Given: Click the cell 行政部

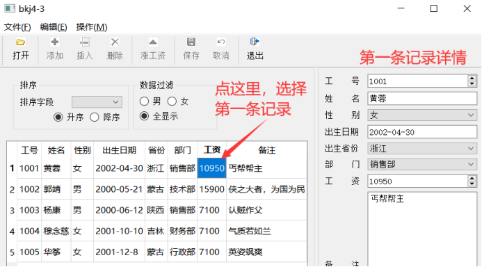Looking at the screenshot, I should tap(182, 252).
